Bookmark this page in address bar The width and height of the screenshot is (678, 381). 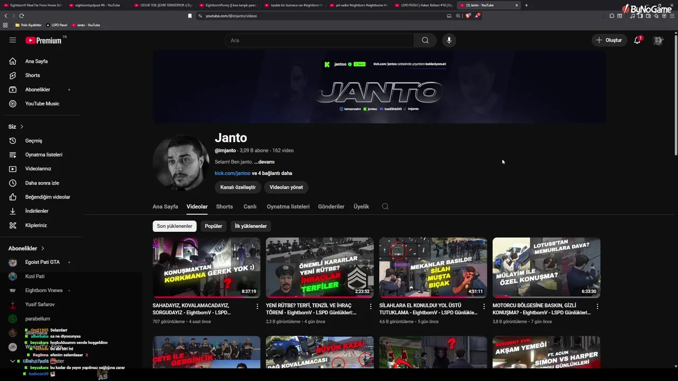[x=190, y=16]
